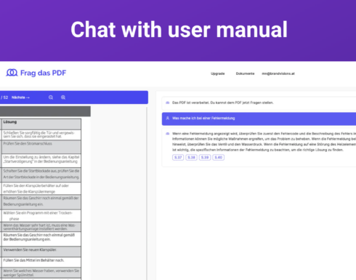Click the Frag das PDF logo icon
The height and width of the screenshot is (280, 356).
coord(12,73)
